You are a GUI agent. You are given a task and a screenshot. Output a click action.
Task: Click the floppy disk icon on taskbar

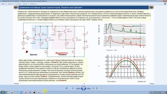click(30, 92)
